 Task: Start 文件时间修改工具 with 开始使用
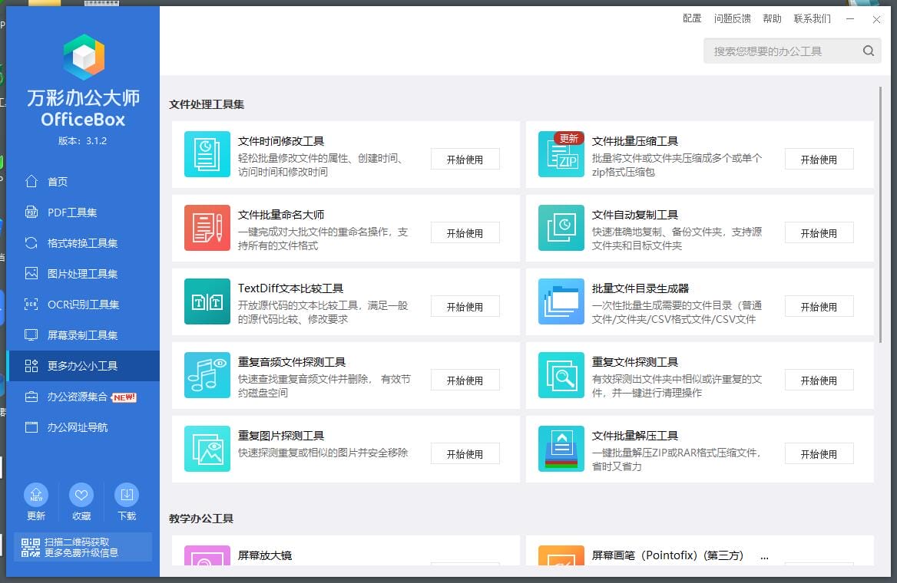465,160
